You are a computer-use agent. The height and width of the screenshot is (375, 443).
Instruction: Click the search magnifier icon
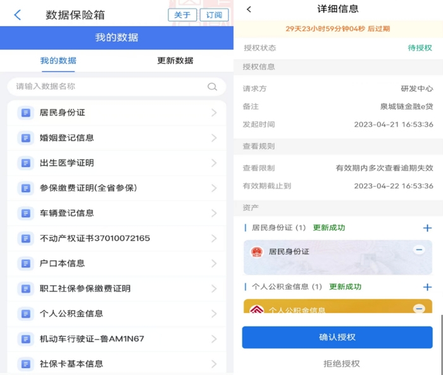(212, 87)
